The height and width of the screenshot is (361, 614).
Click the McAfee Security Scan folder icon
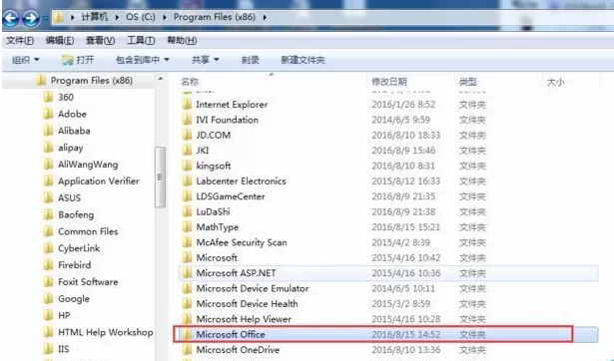click(x=187, y=242)
